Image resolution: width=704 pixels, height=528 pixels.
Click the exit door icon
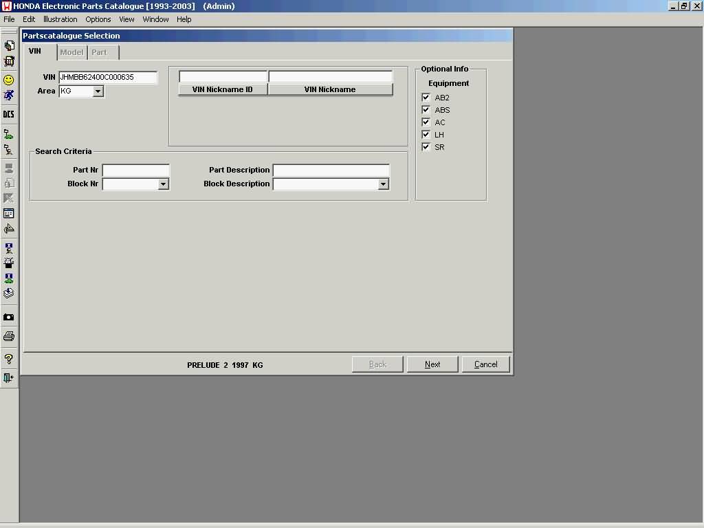point(9,378)
